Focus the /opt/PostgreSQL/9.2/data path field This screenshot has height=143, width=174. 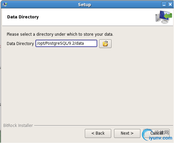(x=66, y=44)
